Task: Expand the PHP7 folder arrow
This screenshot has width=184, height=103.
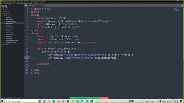Action: pos(2,8)
